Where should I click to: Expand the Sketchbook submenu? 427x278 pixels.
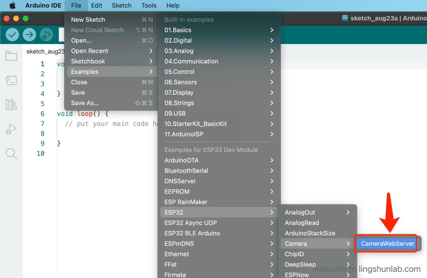pyautogui.click(x=112, y=61)
